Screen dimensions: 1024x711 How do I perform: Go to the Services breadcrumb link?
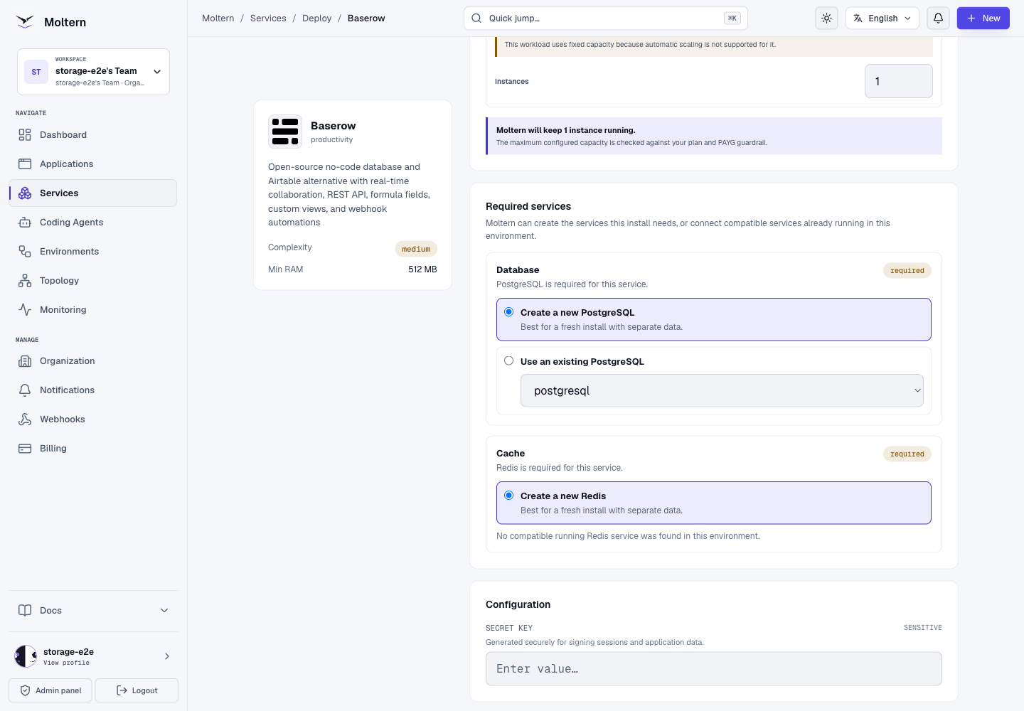pos(268,18)
